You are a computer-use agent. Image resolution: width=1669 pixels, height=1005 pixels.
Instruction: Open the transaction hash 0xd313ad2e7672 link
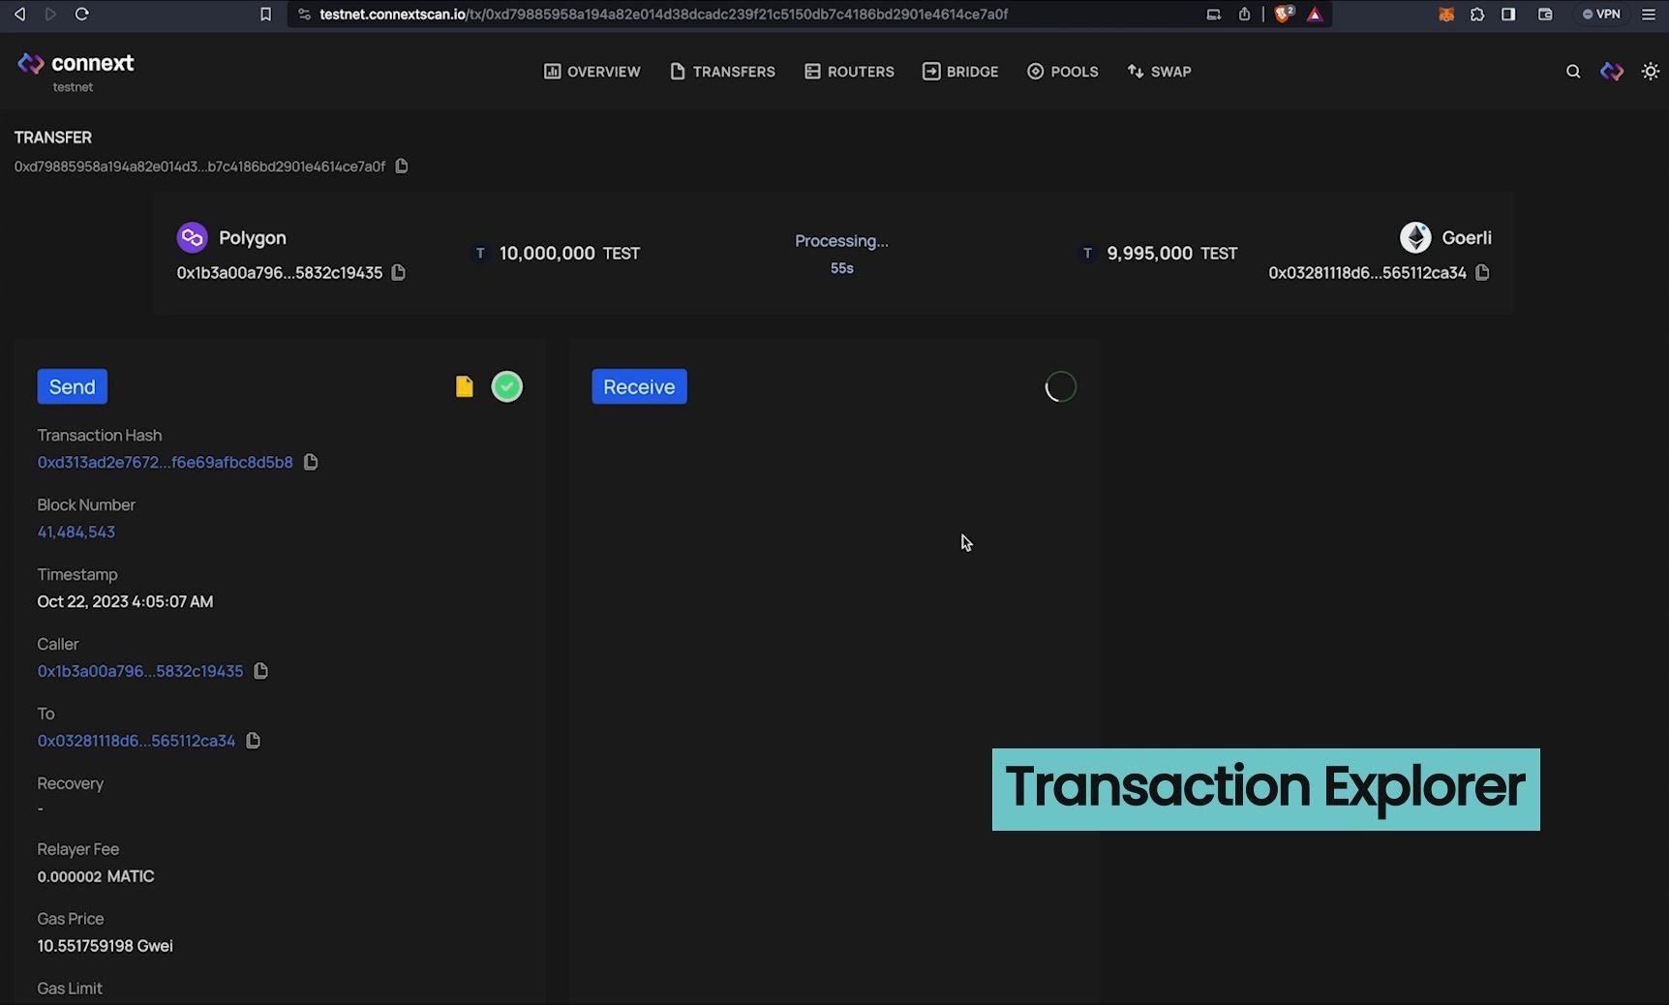click(165, 463)
